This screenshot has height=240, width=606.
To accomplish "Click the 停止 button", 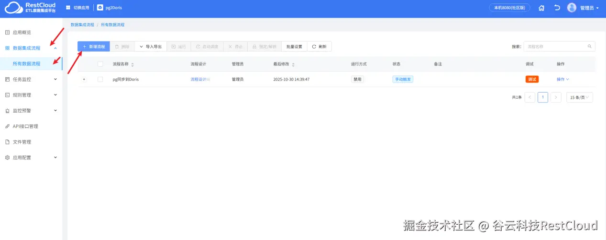I will 235,46.
